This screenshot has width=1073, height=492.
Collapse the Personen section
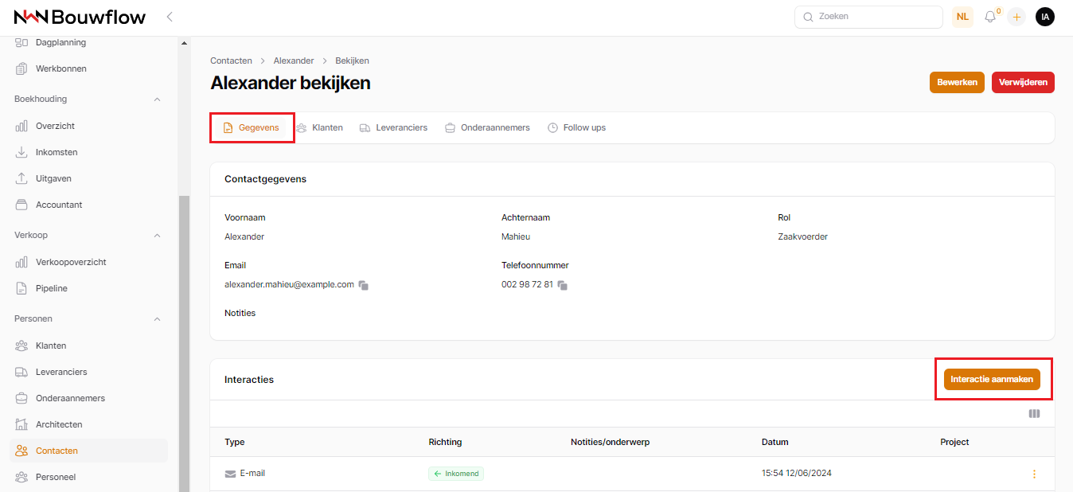click(x=157, y=319)
